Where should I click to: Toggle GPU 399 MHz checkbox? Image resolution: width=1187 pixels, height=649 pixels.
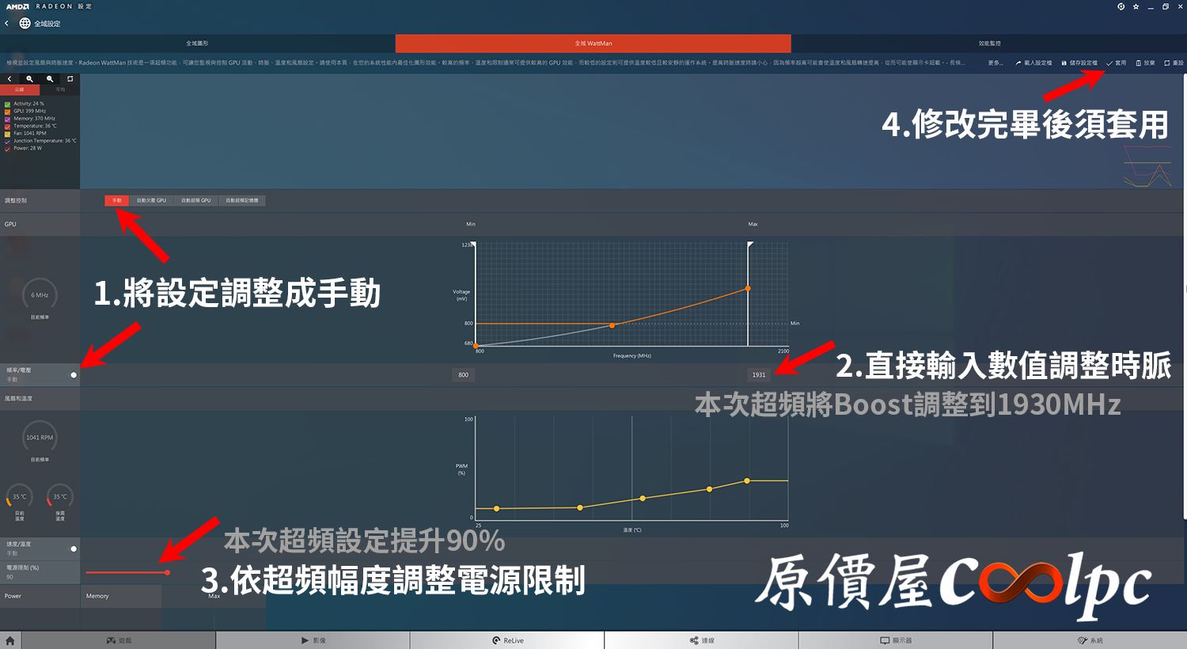tap(8, 112)
